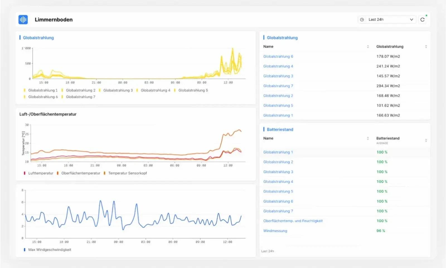The width and height of the screenshot is (446, 268).
Task: Open Globalstrahlung 3 in radiation table
Action: point(278,76)
